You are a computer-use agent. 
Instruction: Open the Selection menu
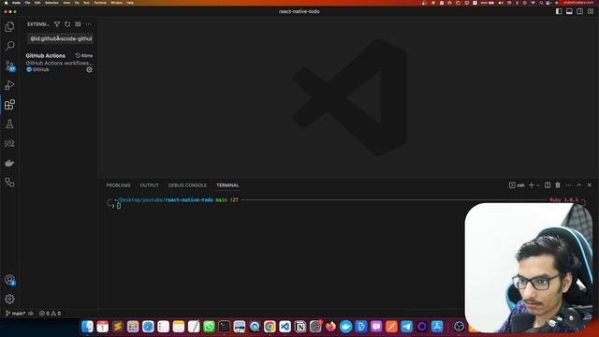coord(51,3)
